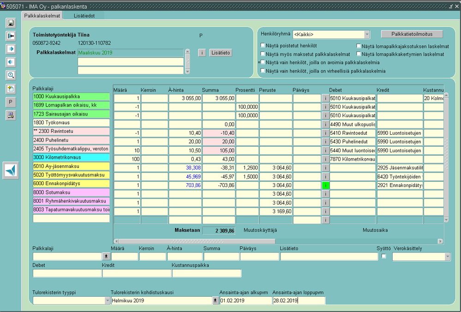Click the Lisätieto input field at bottom
This screenshot has height=312, width=461.
point(329,257)
